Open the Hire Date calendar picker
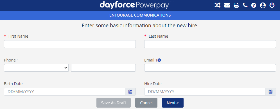 click(x=270, y=92)
